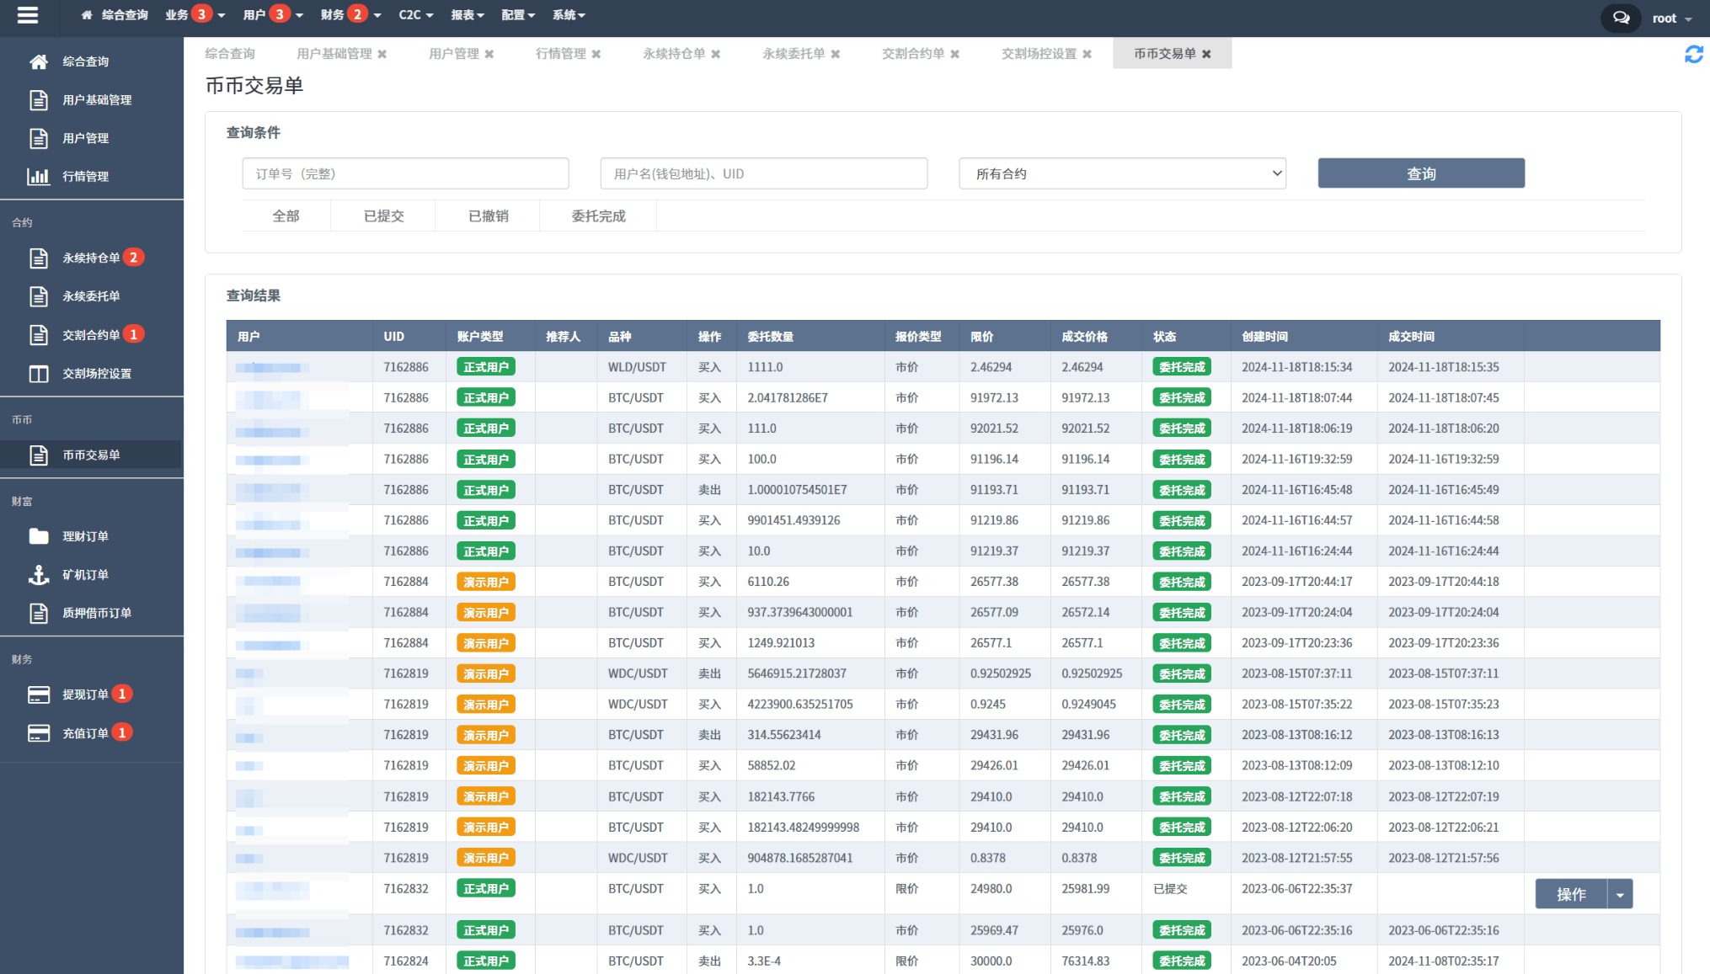Open the 所有合约 contract selector
Image resolution: width=1710 pixels, height=974 pixels.
(x=1122, y=173)
